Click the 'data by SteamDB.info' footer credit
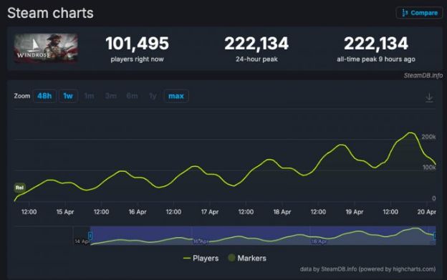Image resolution: width=447 pixels, height=280 pixels. pos(367,269)
